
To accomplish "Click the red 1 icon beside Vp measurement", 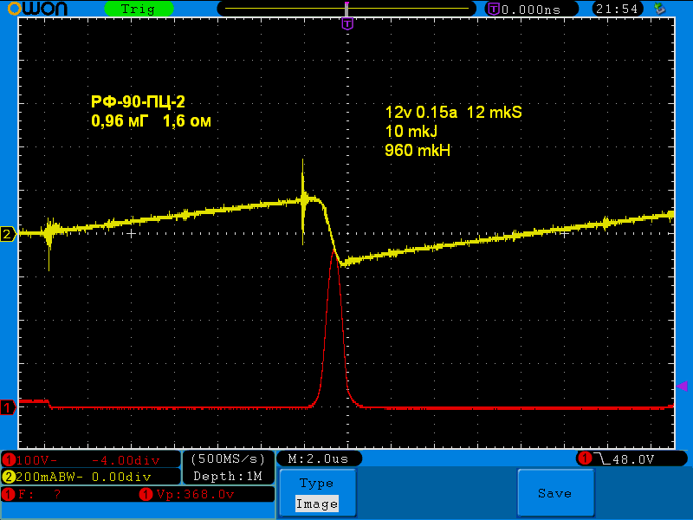I will 146,494.
